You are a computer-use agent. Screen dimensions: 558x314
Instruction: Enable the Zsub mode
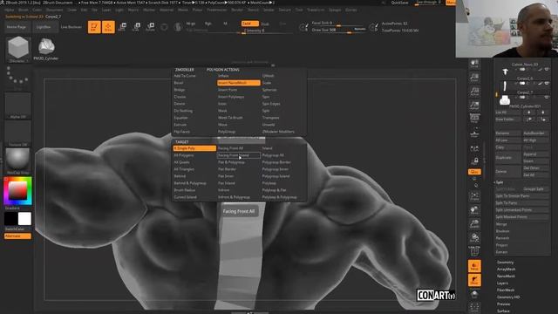pyautogui.click(x=265, y=24)
